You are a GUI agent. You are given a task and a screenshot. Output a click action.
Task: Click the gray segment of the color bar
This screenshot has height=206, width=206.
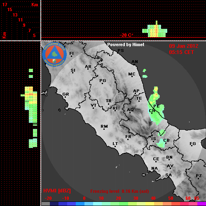coord(46,204)
